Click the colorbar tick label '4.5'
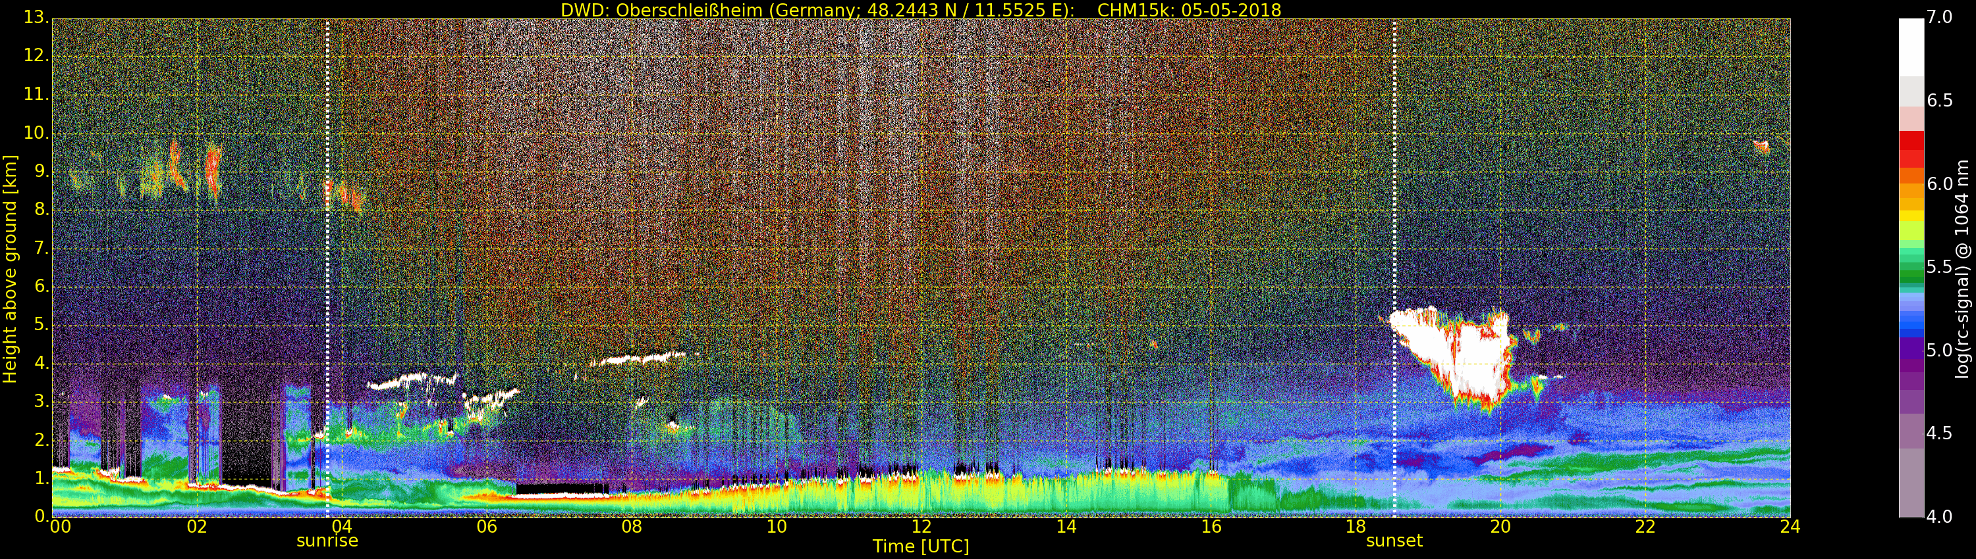Screen dimensions: 1976x559 [x=1939, y=433]
